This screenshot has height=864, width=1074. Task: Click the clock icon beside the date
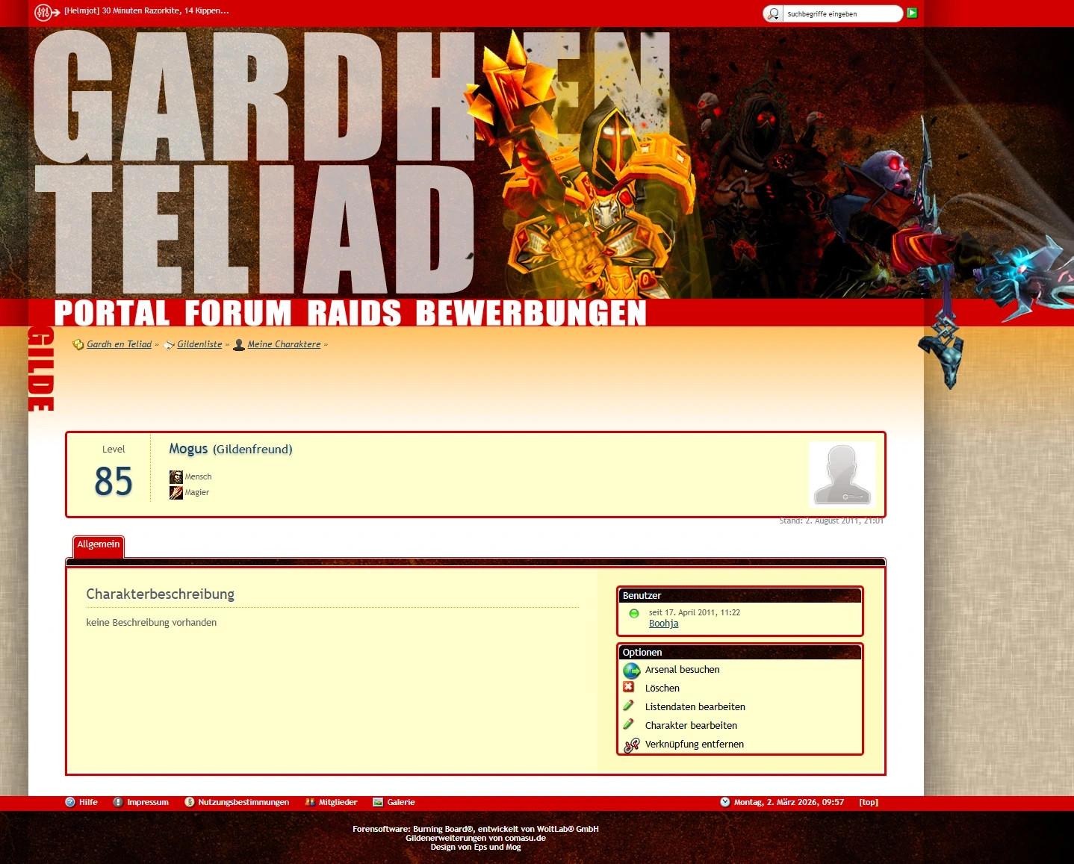(725, 802)
